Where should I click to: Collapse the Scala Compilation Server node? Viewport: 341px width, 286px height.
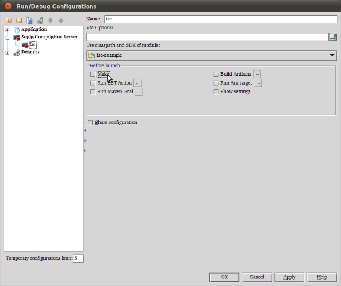(7, 38)
